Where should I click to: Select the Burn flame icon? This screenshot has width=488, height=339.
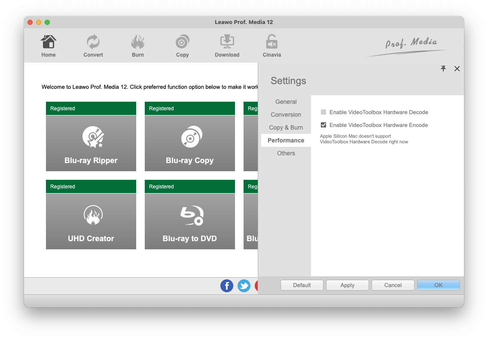point(138,42)
